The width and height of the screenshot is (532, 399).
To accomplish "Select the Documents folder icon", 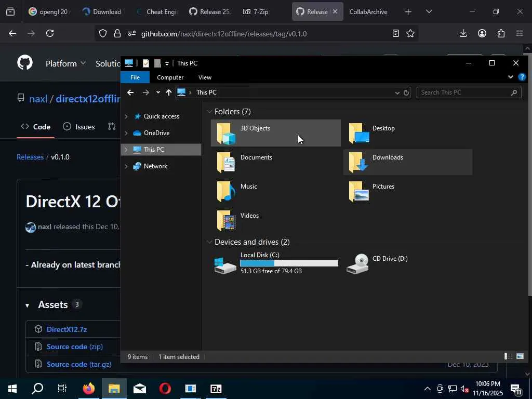I will pyautogui.click(x=227, y=162).
